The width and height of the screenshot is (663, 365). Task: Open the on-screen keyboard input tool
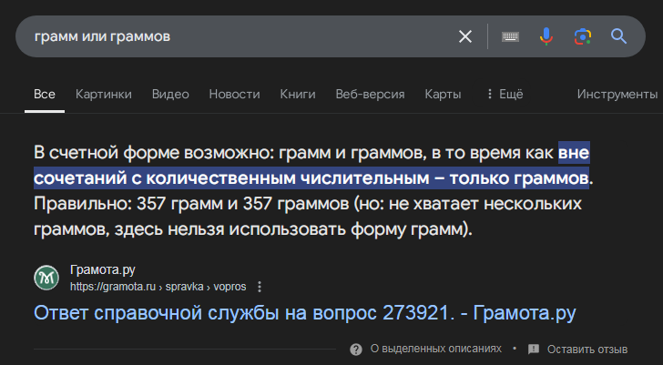[x=510, y=36]
